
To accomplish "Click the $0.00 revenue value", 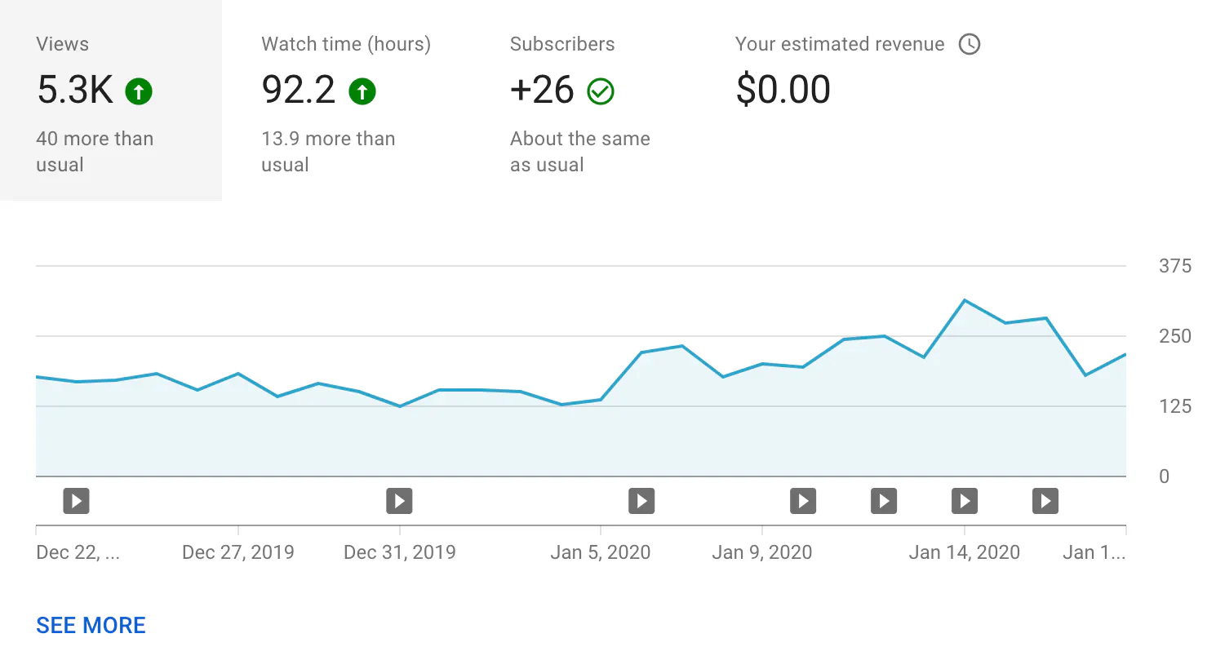I will 783,90.
